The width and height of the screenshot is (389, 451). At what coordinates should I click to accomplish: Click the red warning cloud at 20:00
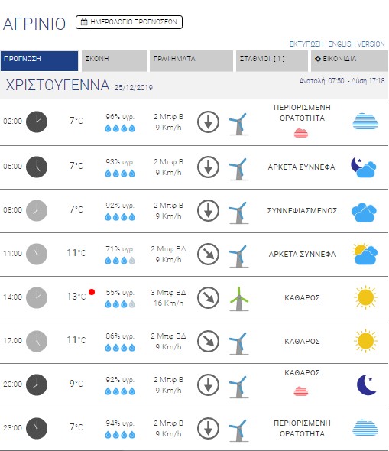coord(301,391)
